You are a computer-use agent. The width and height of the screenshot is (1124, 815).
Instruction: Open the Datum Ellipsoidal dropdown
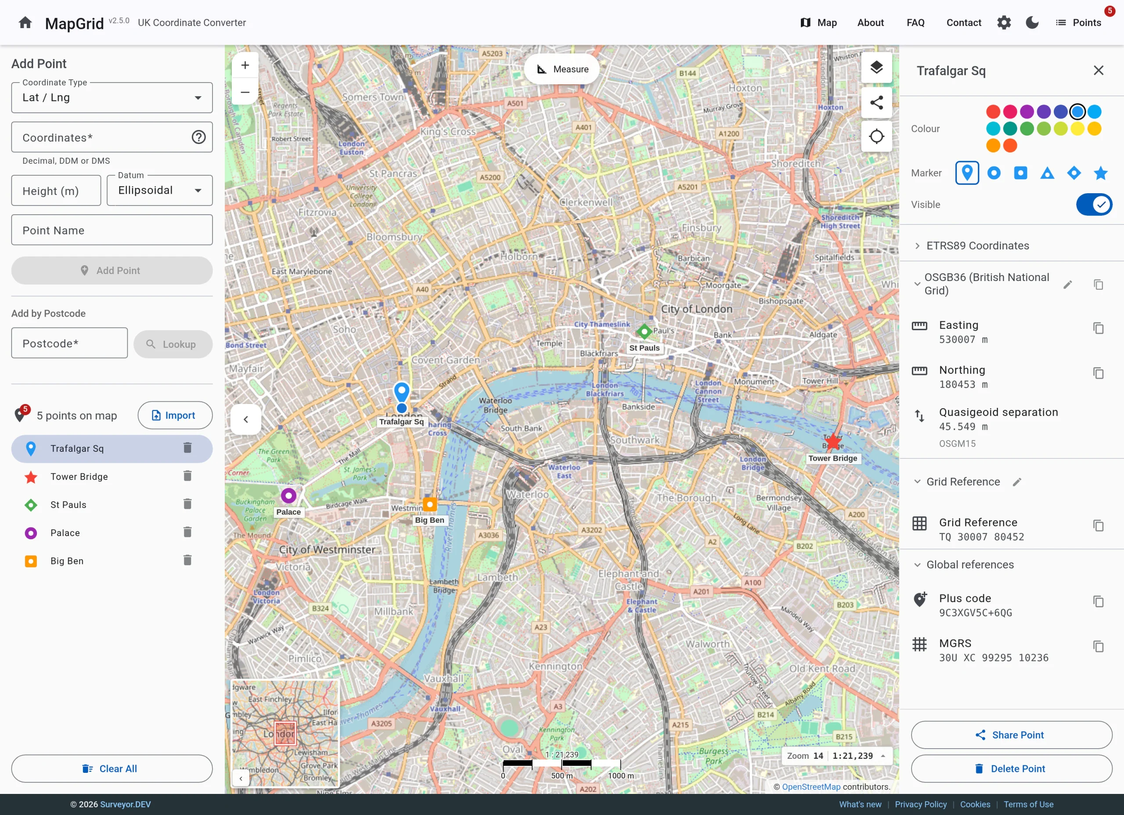(159, 191)
